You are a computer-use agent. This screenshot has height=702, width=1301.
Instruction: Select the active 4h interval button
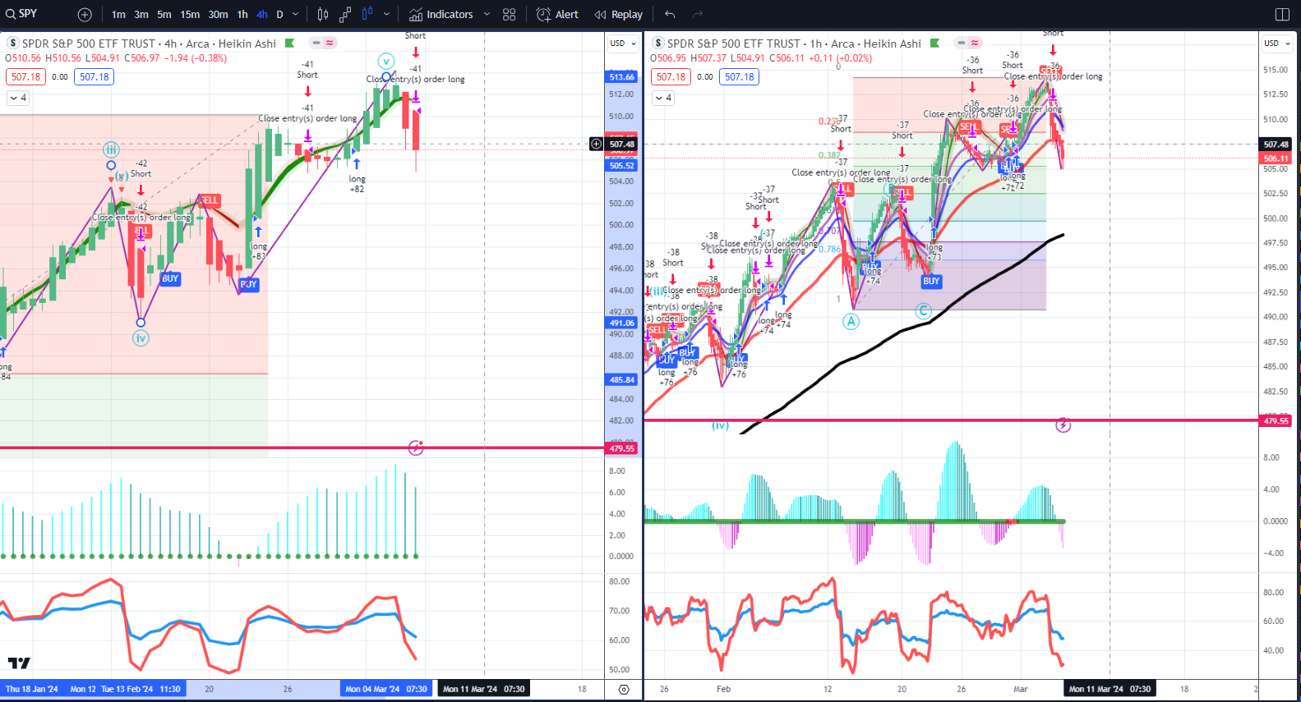tap(262, 15)
